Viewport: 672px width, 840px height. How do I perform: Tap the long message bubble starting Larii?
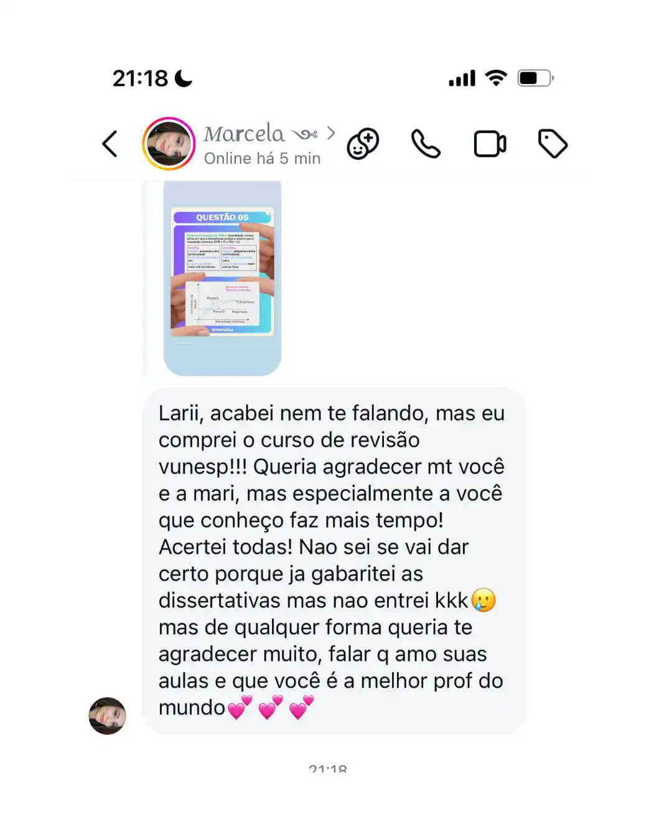tap(335, 561)
